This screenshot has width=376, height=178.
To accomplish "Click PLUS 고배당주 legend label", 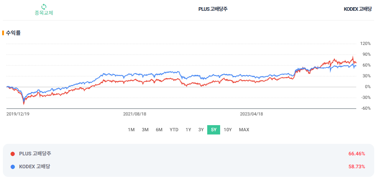I will pos(35,154).
